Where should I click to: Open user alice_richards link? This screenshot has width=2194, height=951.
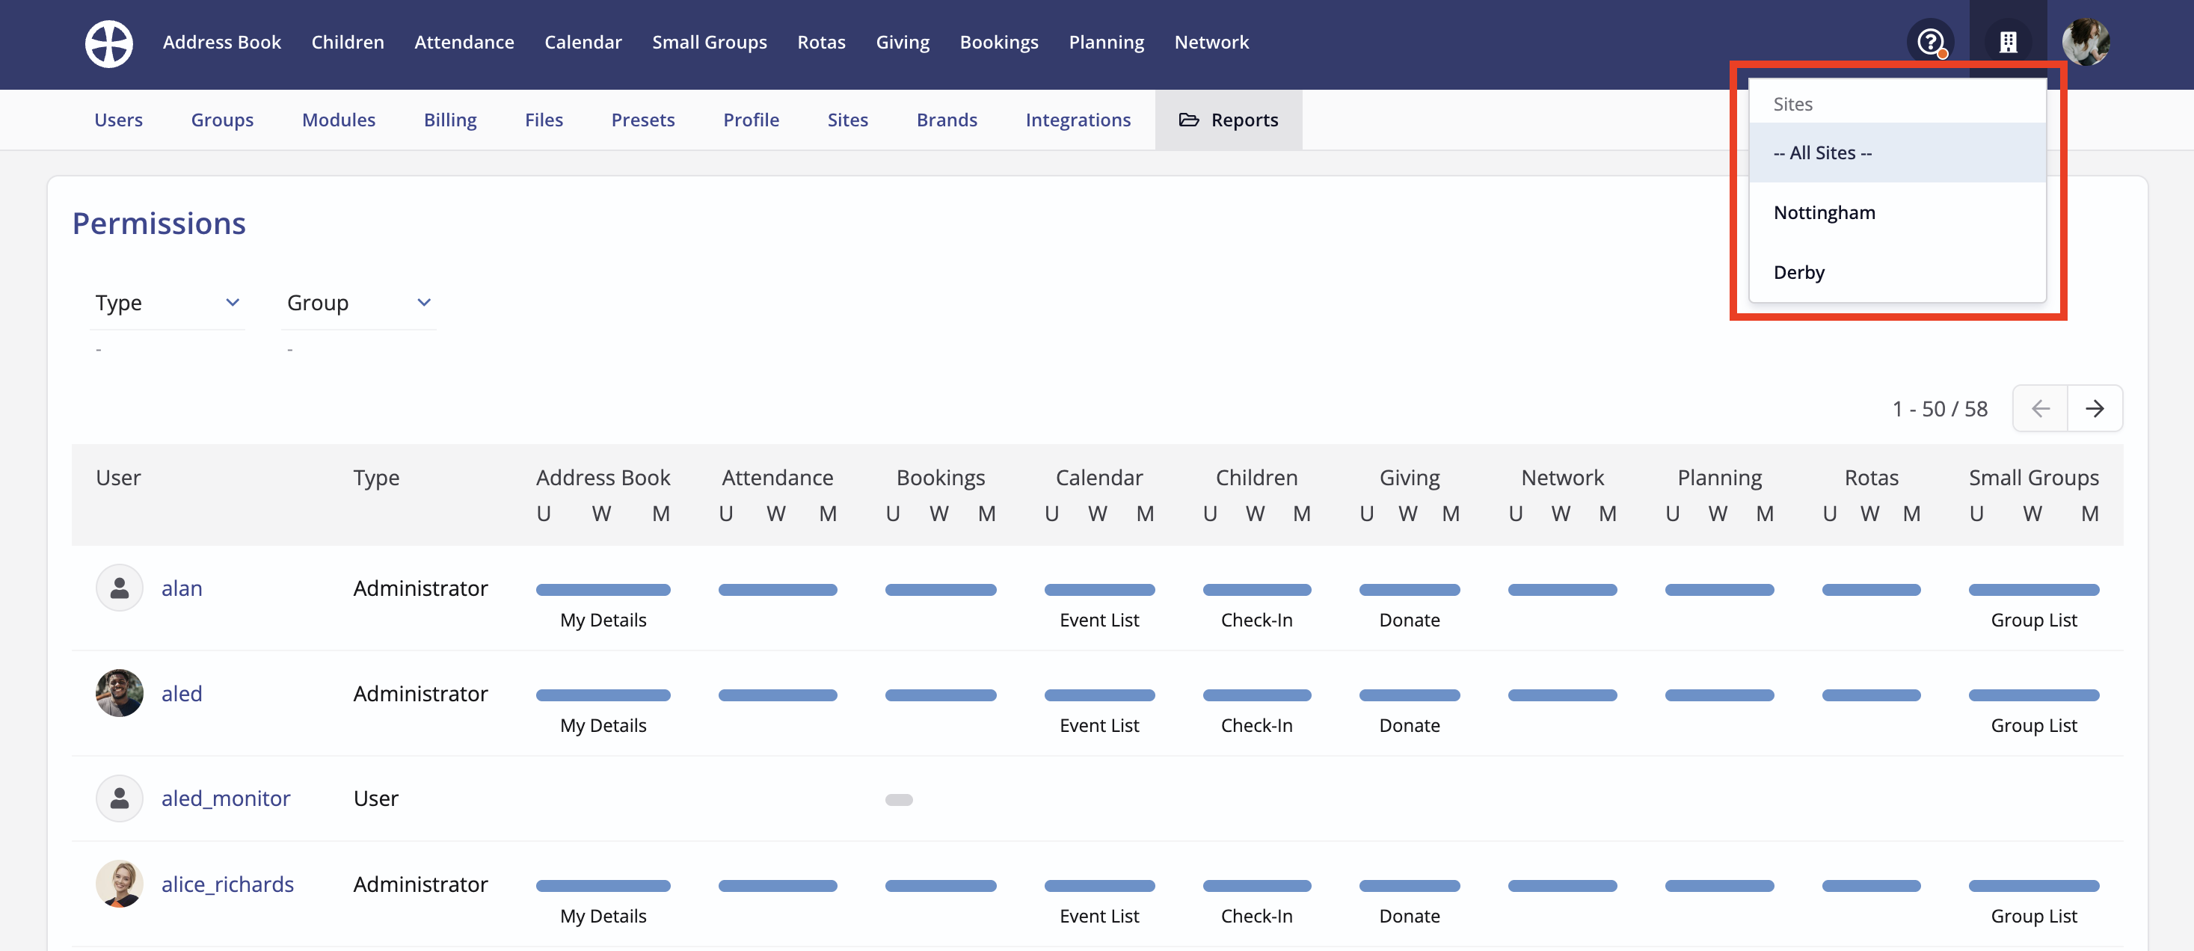tap(227, 884)
